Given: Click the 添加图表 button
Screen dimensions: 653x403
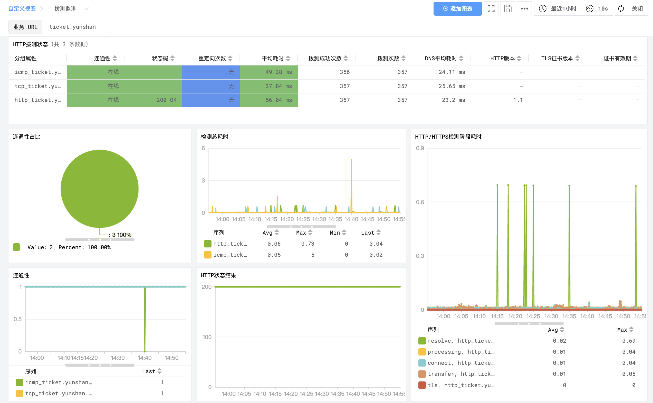Looking at the screenshot, I should 457,9.
